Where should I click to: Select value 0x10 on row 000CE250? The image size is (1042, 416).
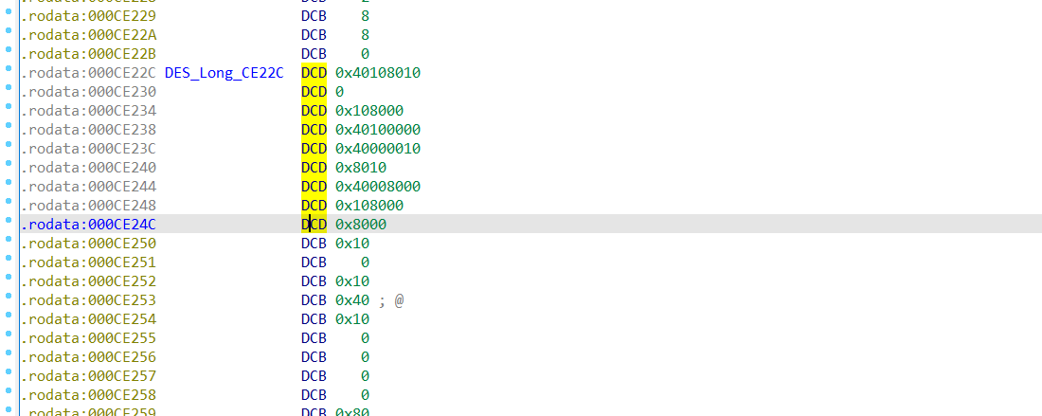coord(352,244)
